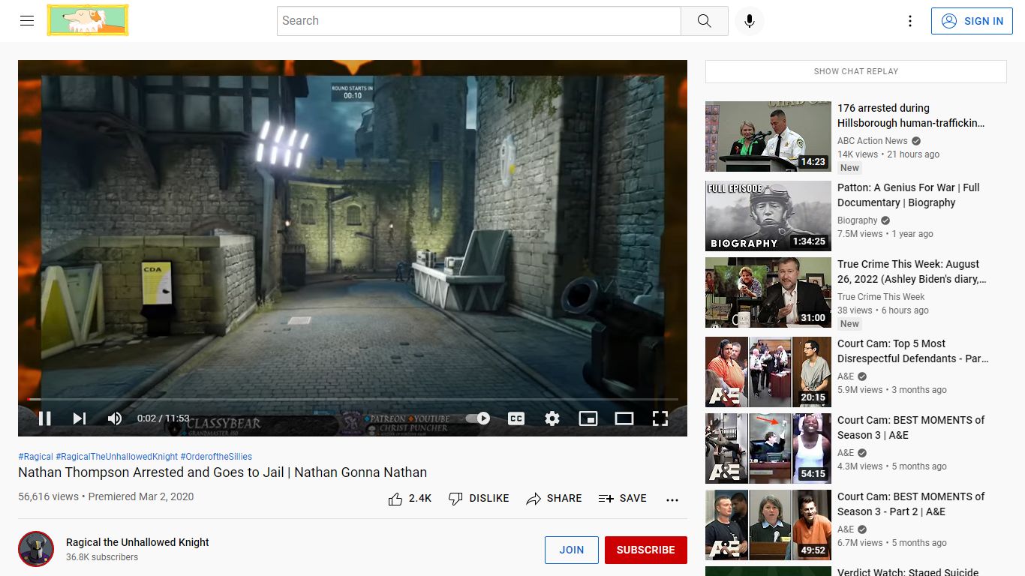
Task: Mute the video volume
Action: 115,418
